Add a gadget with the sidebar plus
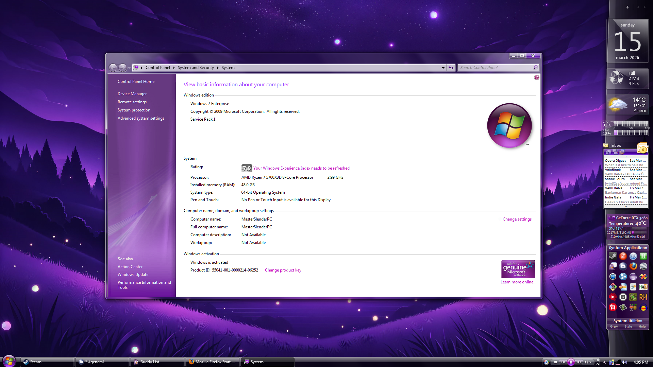653x367 pixels. click(x=627, y=7)
